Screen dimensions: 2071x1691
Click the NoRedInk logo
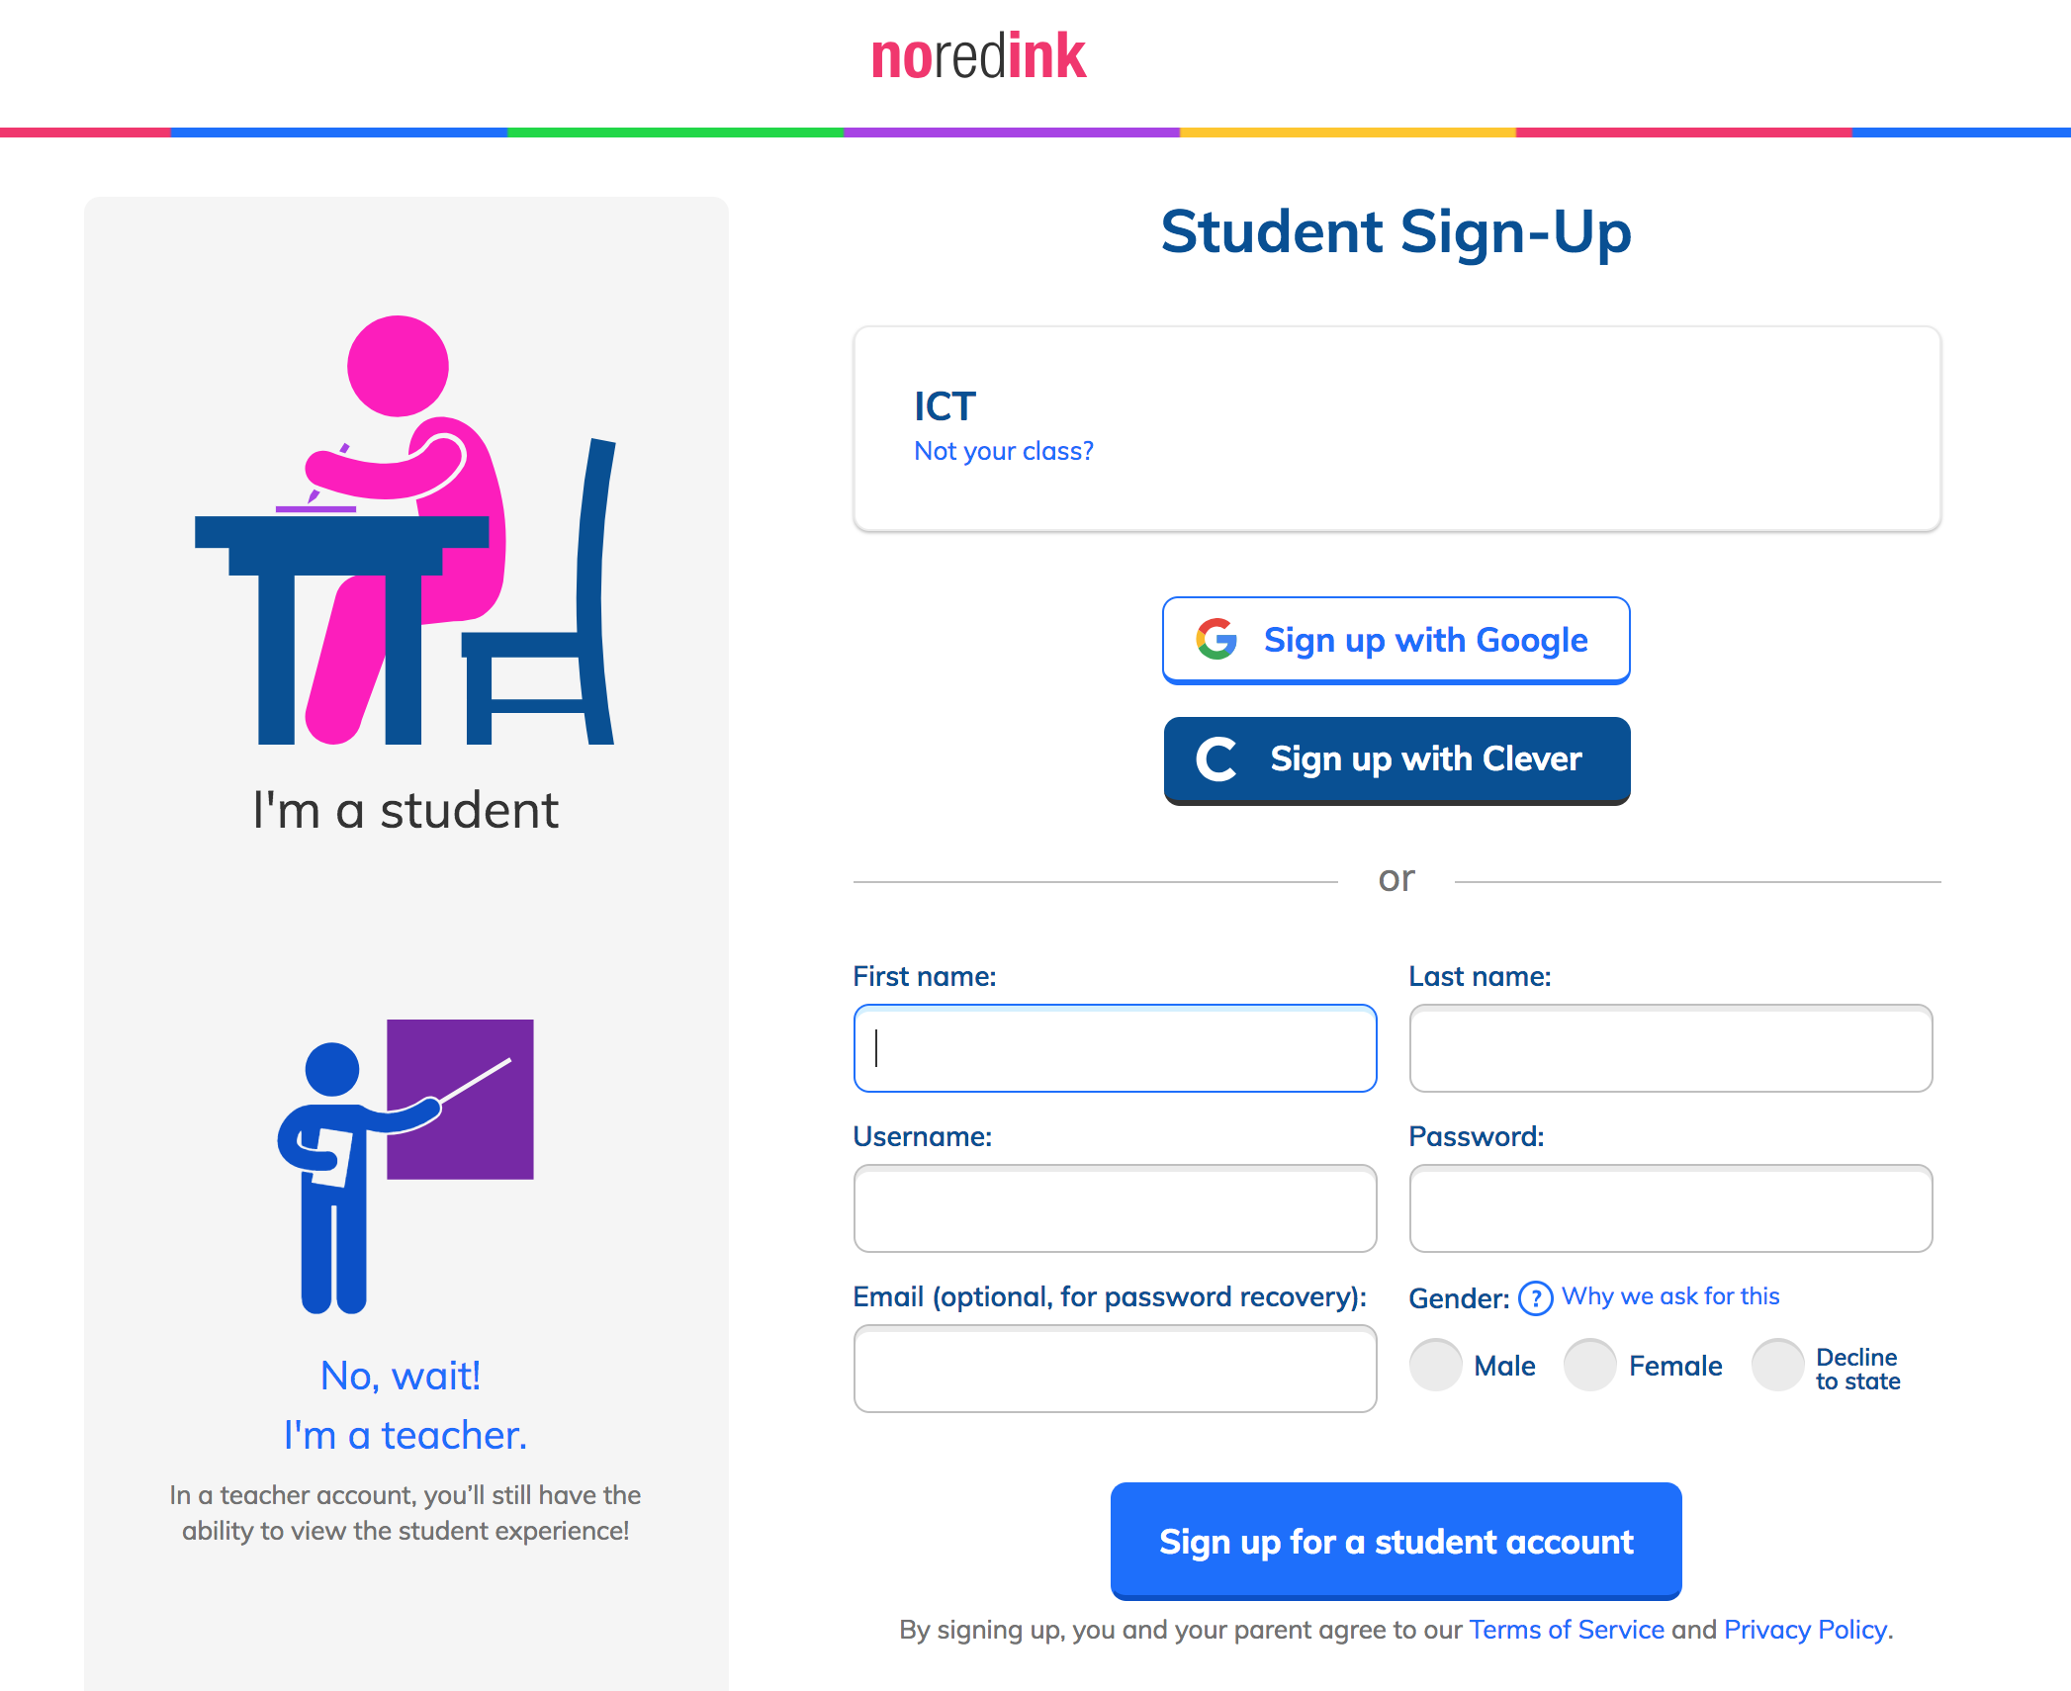pyautogui.click(x=978, y=56)
